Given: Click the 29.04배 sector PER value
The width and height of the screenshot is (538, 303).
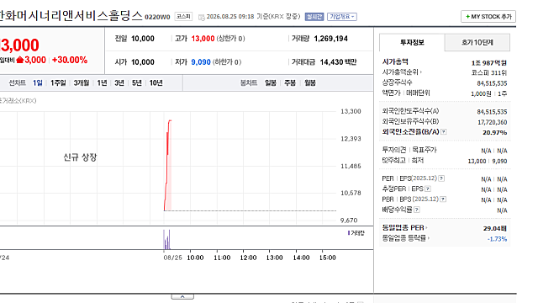Looking at the screenshot, I should [x=495, y=228].
